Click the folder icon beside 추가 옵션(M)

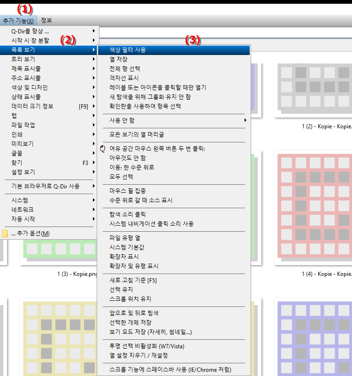tap(5, 234)
